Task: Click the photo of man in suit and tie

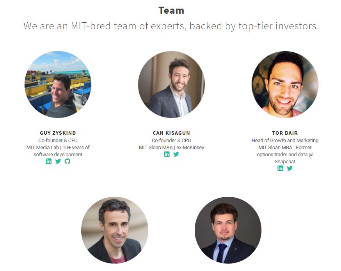Action: (x=228, y=230)
